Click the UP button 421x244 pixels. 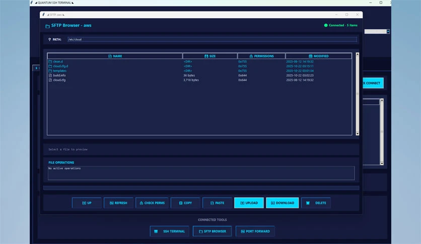(87, 203)
